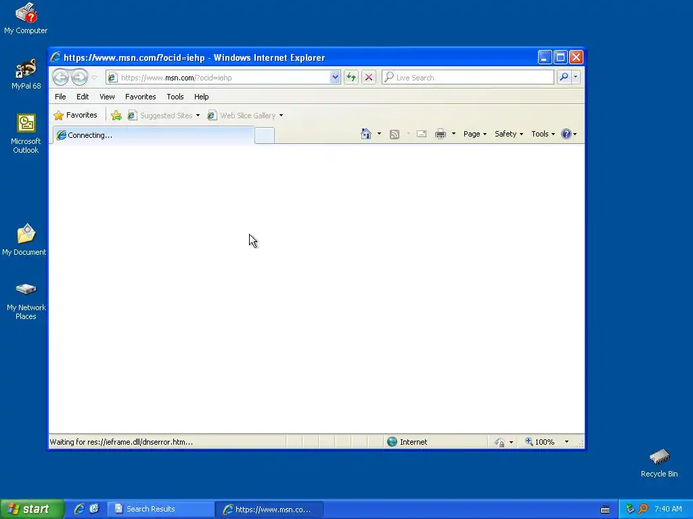Open the Favorites menu in menu bar
Screen dimensions: 693x519
tap(141, 97)
